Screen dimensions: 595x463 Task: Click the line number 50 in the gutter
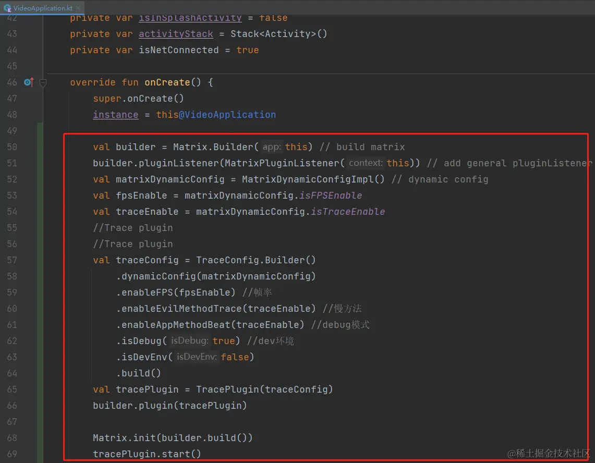(x=12, y=147)
